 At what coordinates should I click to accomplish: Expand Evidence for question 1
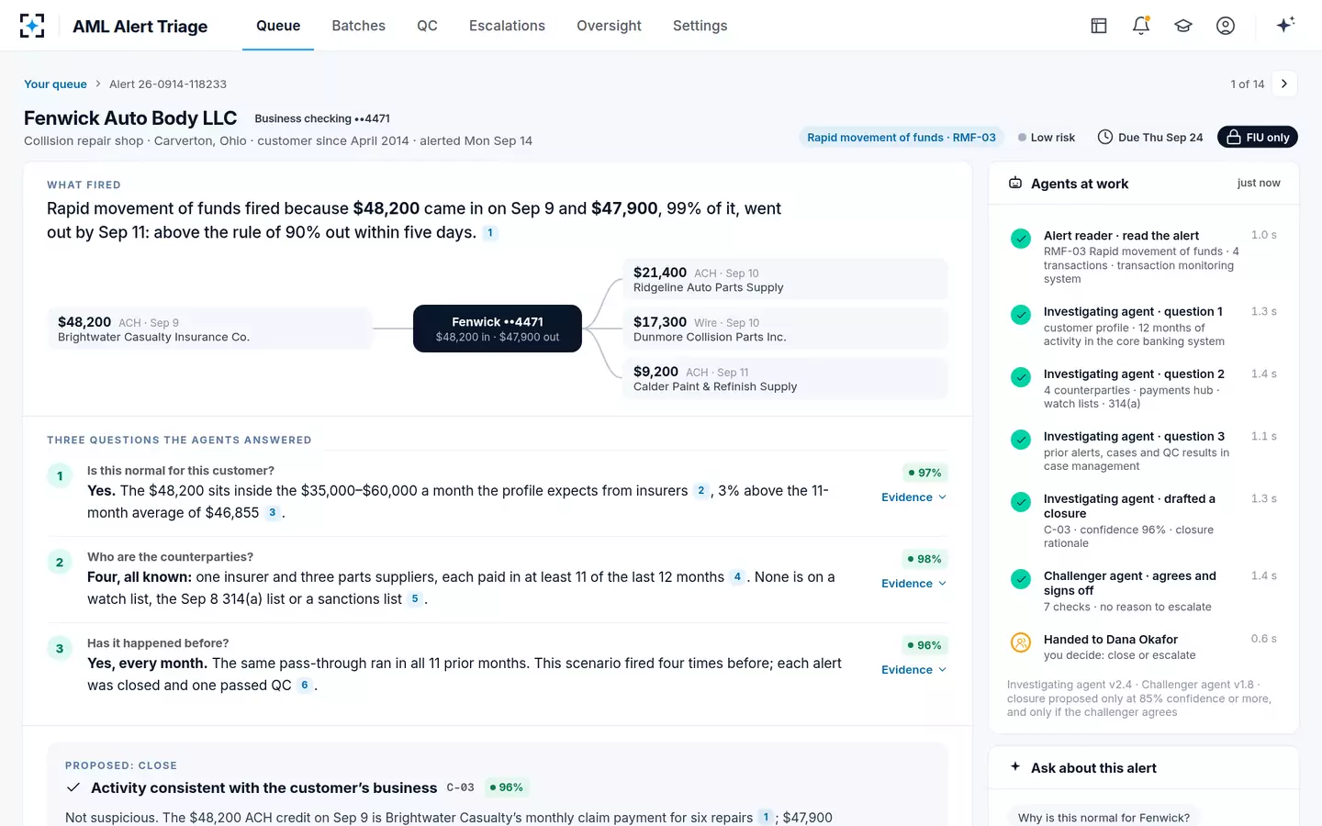click(913, 497)
